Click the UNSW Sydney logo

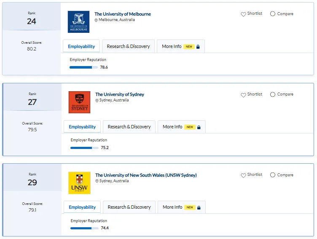pyautogui.click(x=79, y=183)
